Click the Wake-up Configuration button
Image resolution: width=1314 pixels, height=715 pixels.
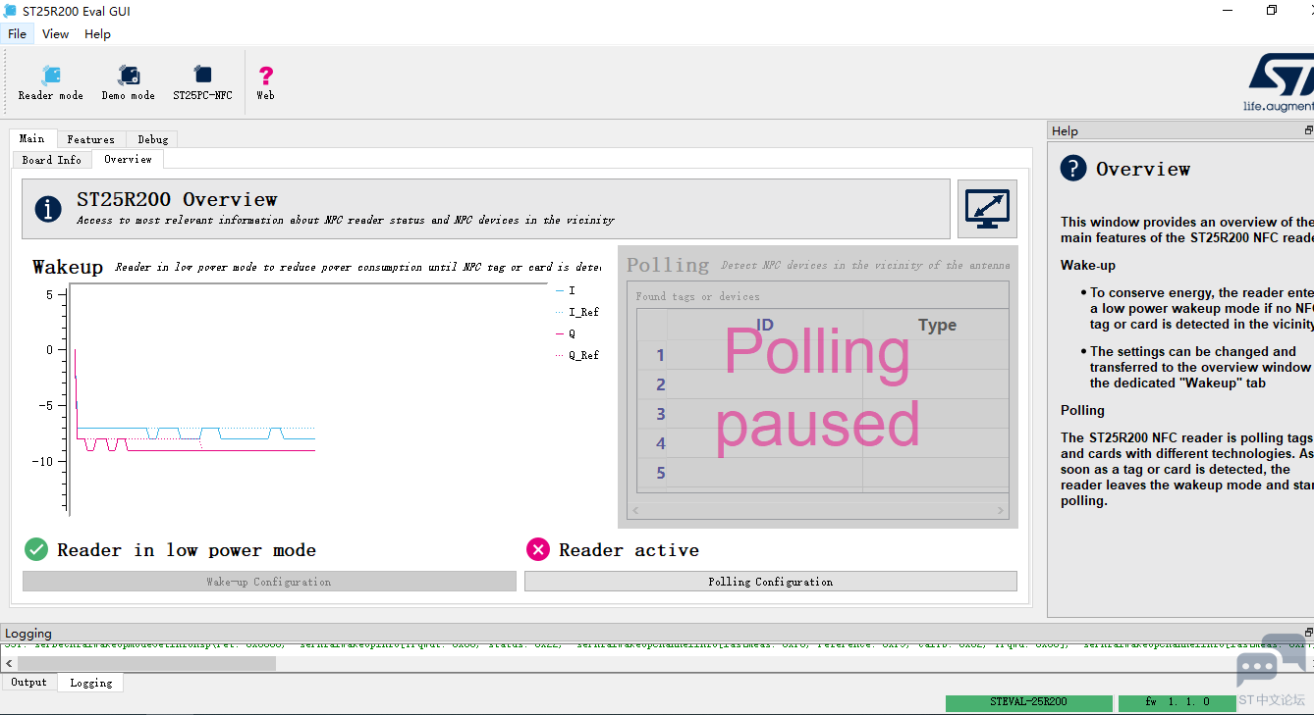coord(269,582)
